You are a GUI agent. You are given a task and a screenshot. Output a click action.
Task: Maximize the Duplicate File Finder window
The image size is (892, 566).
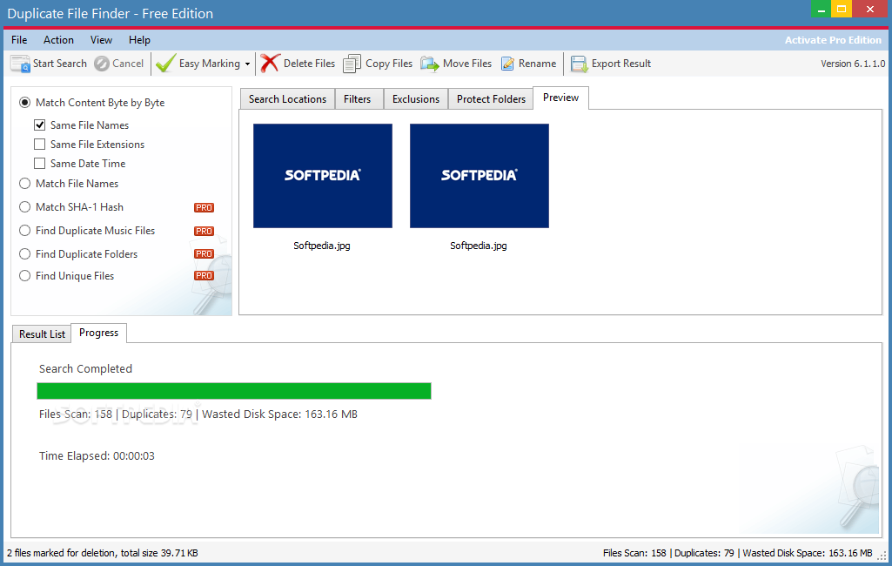pyautogui.click(x=842, y=9)
